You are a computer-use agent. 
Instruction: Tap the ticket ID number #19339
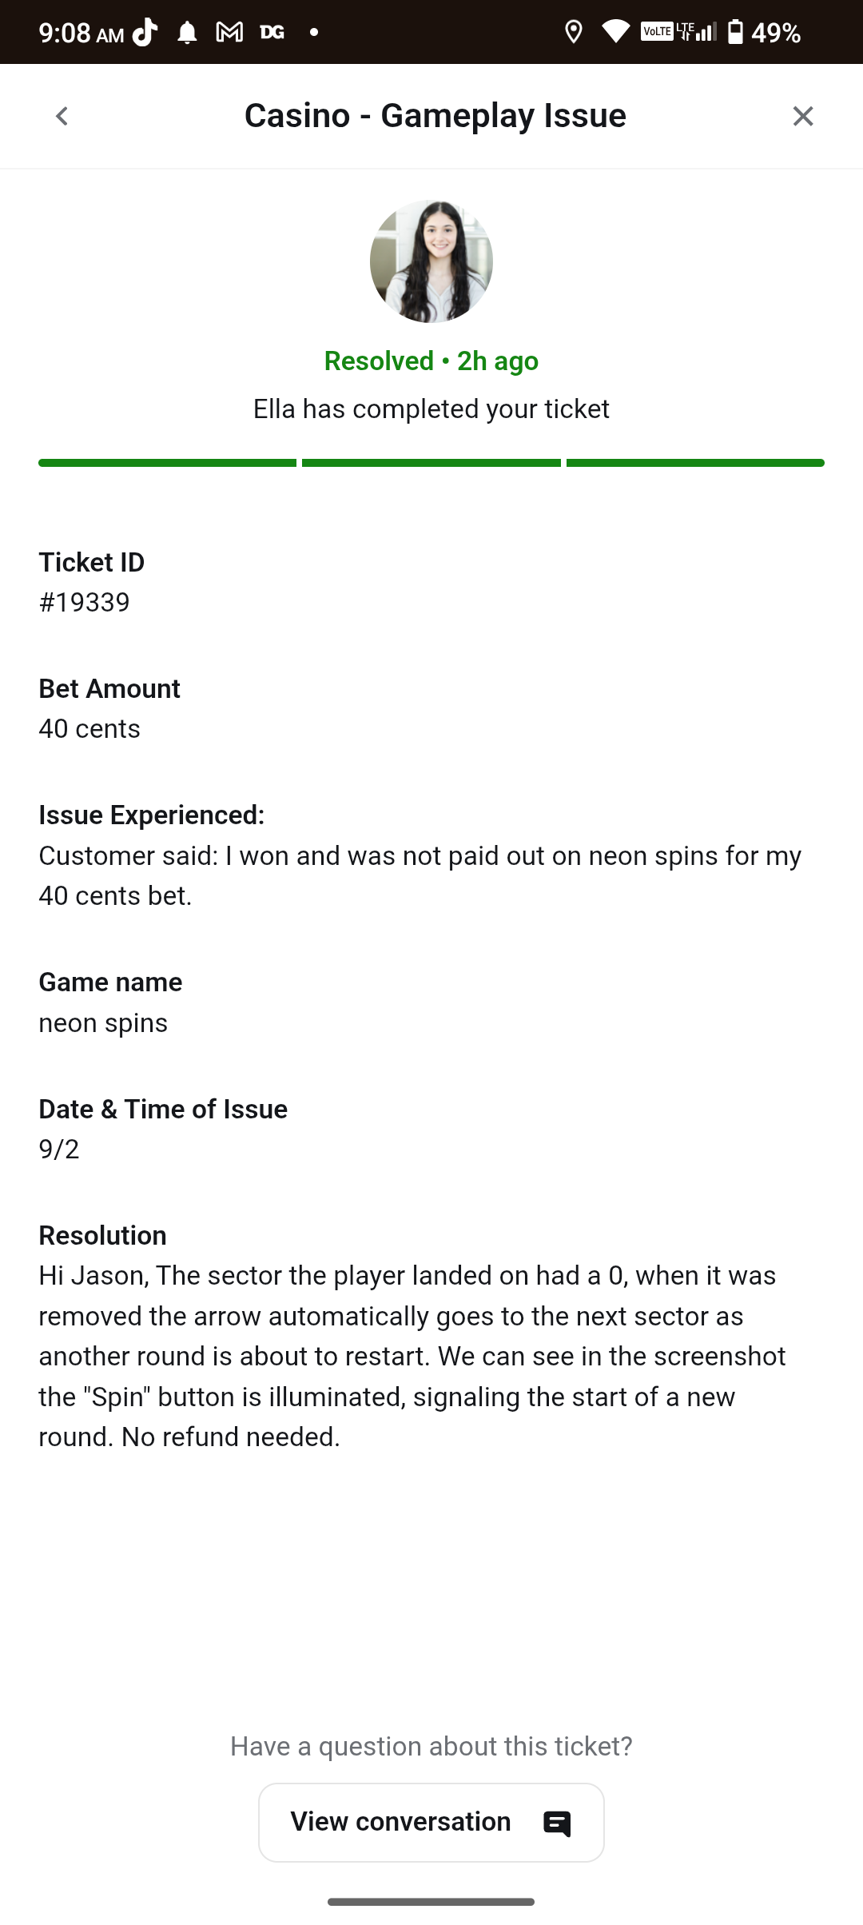coord(85,602)
